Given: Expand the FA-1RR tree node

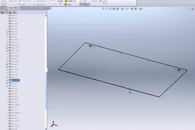Looking at the screenshot, I should click(x=7, y=35).
